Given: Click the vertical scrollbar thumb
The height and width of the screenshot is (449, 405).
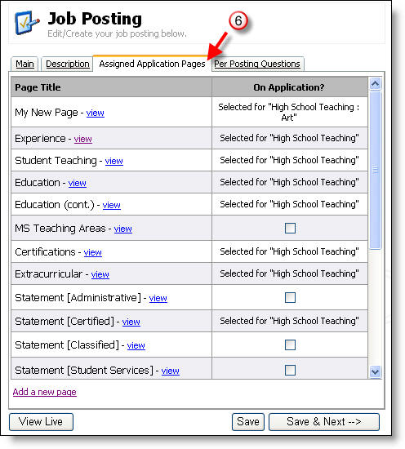Looking at the screenshot, I should (x=375, y=170).
